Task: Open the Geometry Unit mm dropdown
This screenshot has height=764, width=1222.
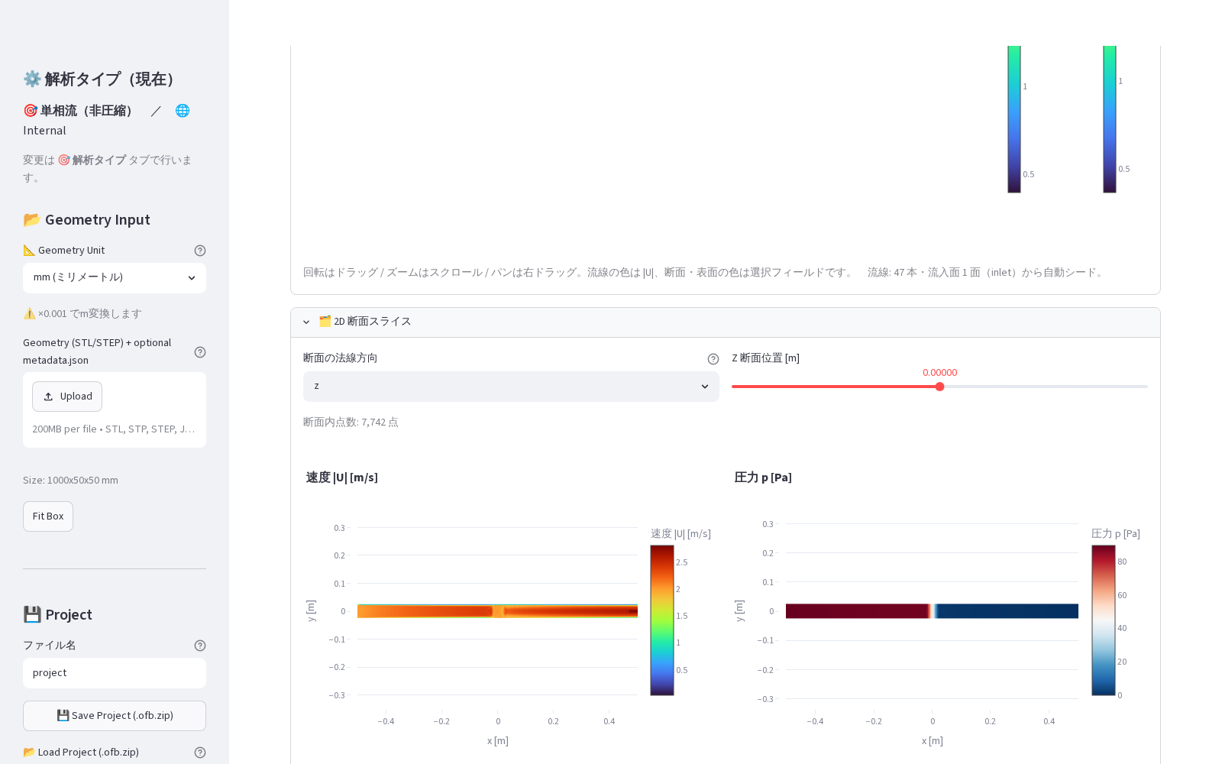Action: pyautogui.click(x=115, y=278)
